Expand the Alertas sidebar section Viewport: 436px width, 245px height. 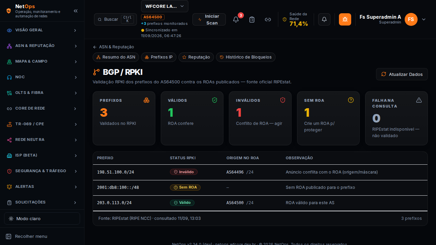[x=42, y=187]
